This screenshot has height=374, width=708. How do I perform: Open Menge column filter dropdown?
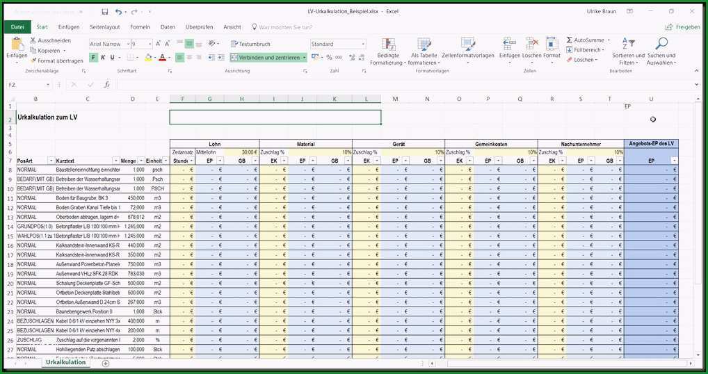point(141,161)
